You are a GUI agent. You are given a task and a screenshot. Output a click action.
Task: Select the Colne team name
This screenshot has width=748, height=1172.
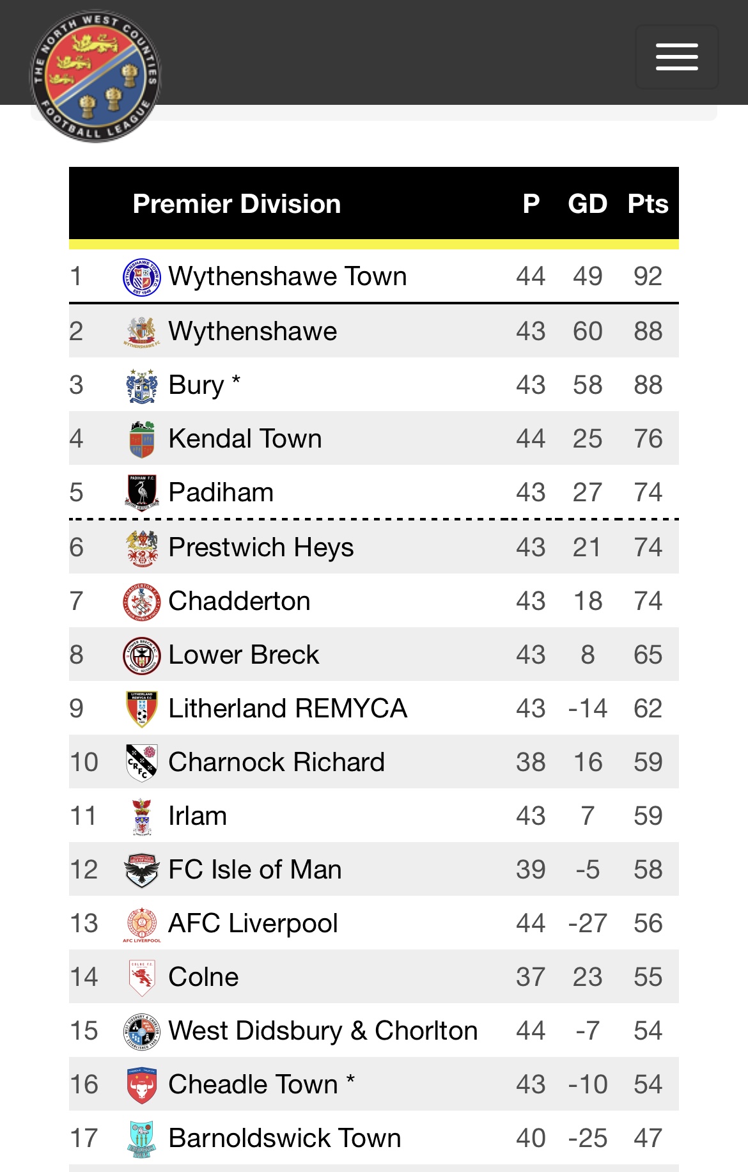tap(203, 977)
